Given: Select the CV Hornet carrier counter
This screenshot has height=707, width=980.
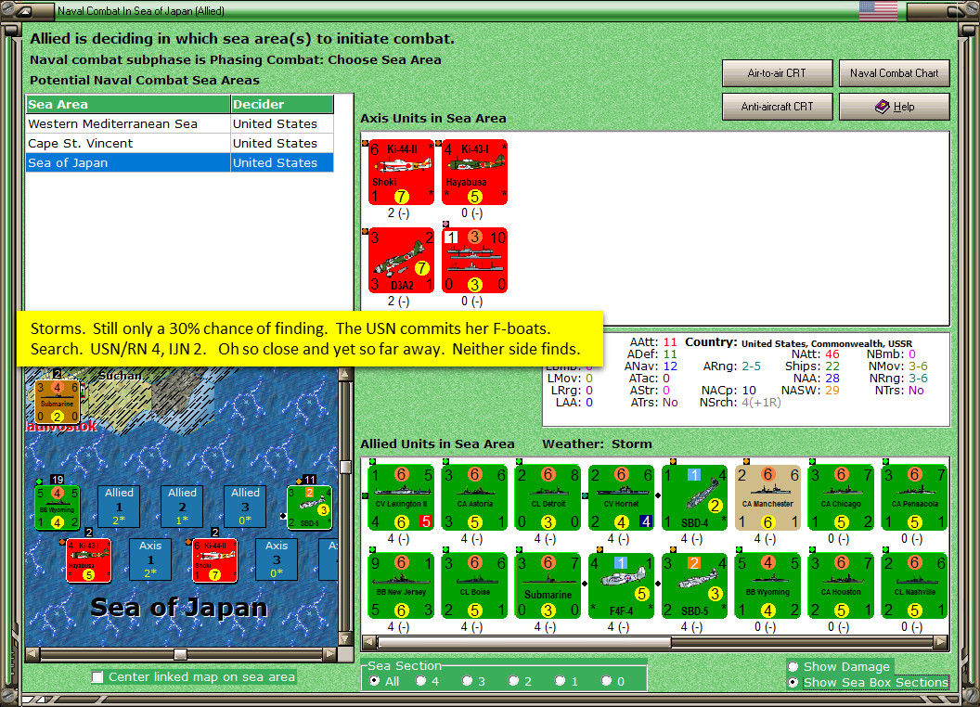Looking at the screenshot, I should pos(621,497).
